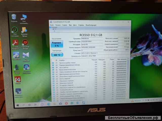Open the Загрузки shortcut folder icon
The image size is (162, 121).
point(24,32)
